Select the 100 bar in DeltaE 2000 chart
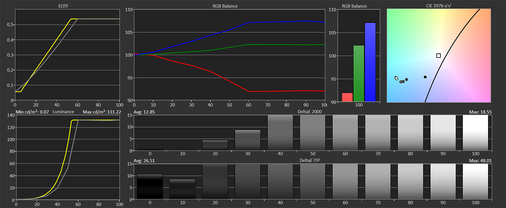Image resolution: width=506 pixels, height=208 pixels. (x=475, y=132)
